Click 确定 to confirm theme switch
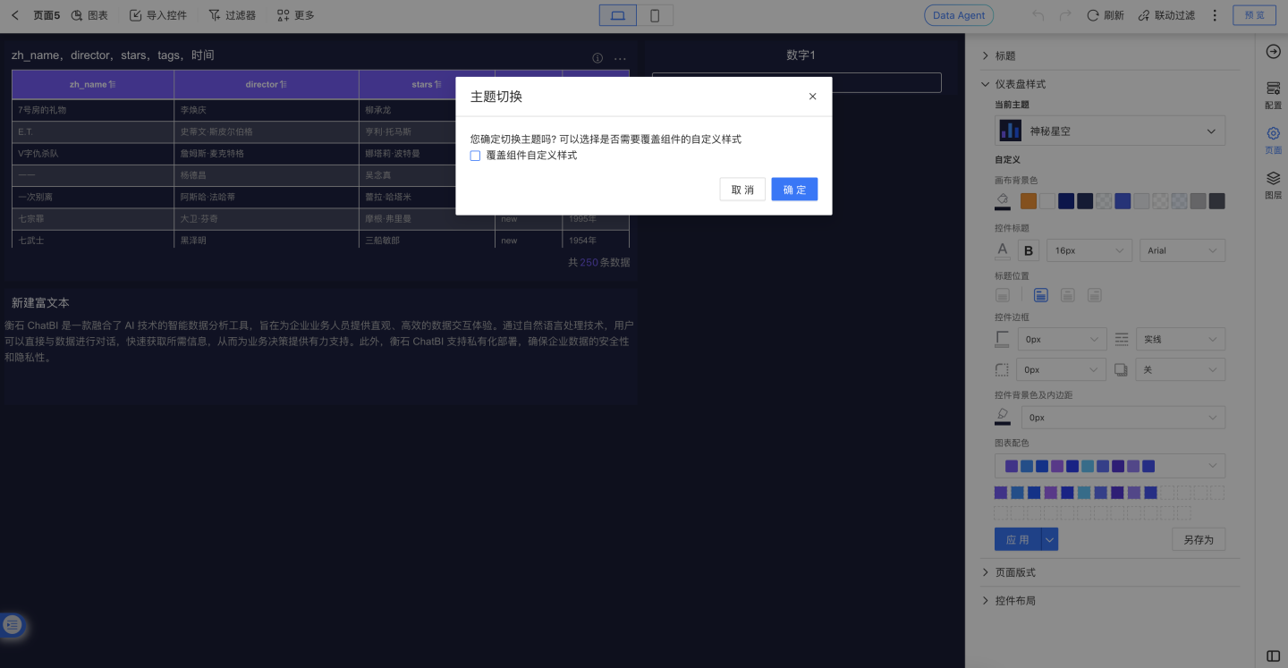The height and width of the screenshot is (668, 1288). pos(794,190)
